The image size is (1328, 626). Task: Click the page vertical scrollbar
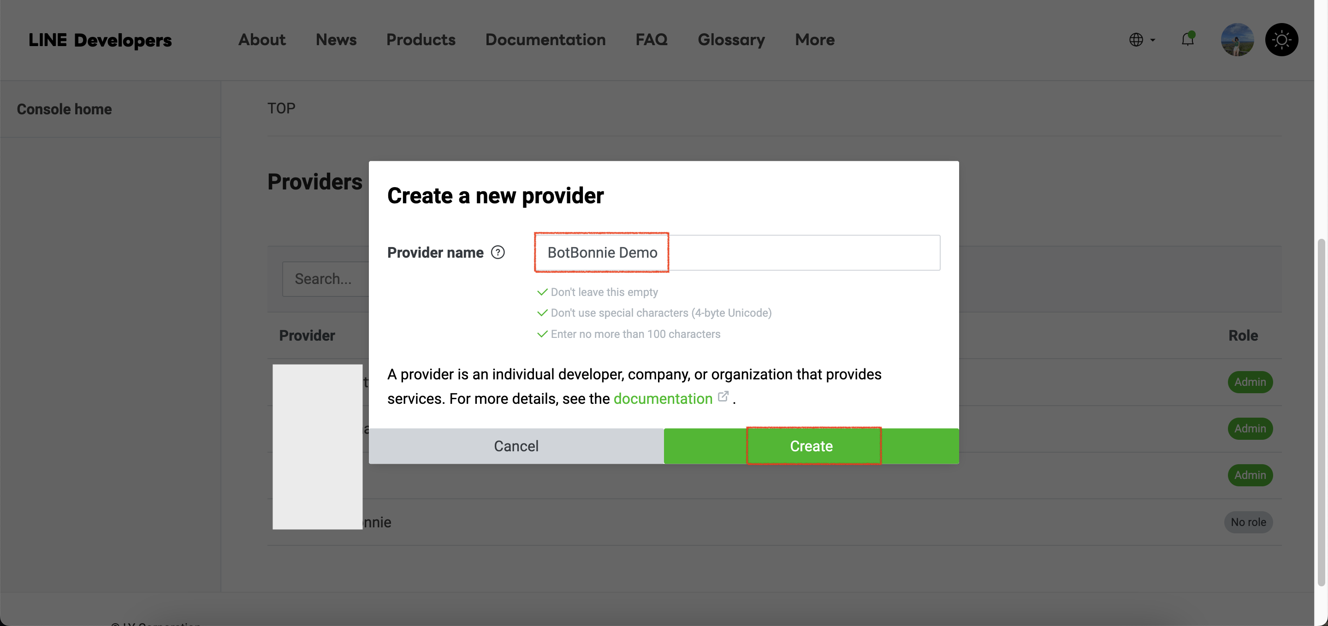(1320, 412)
